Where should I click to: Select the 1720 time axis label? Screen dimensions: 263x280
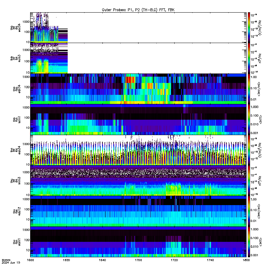point(174,260)
